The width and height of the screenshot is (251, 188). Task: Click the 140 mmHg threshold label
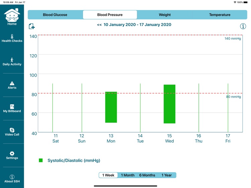233,38
